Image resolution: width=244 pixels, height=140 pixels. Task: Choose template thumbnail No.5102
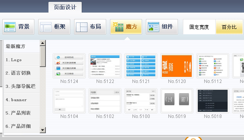coord(105,101)
